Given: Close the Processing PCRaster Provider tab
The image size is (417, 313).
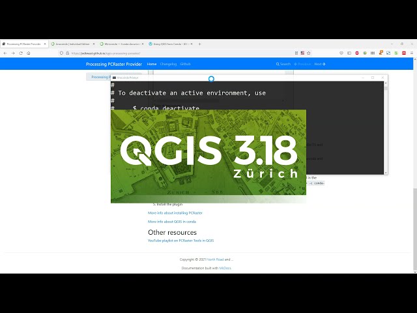Looking at the screenshot, I should (45, 44).
